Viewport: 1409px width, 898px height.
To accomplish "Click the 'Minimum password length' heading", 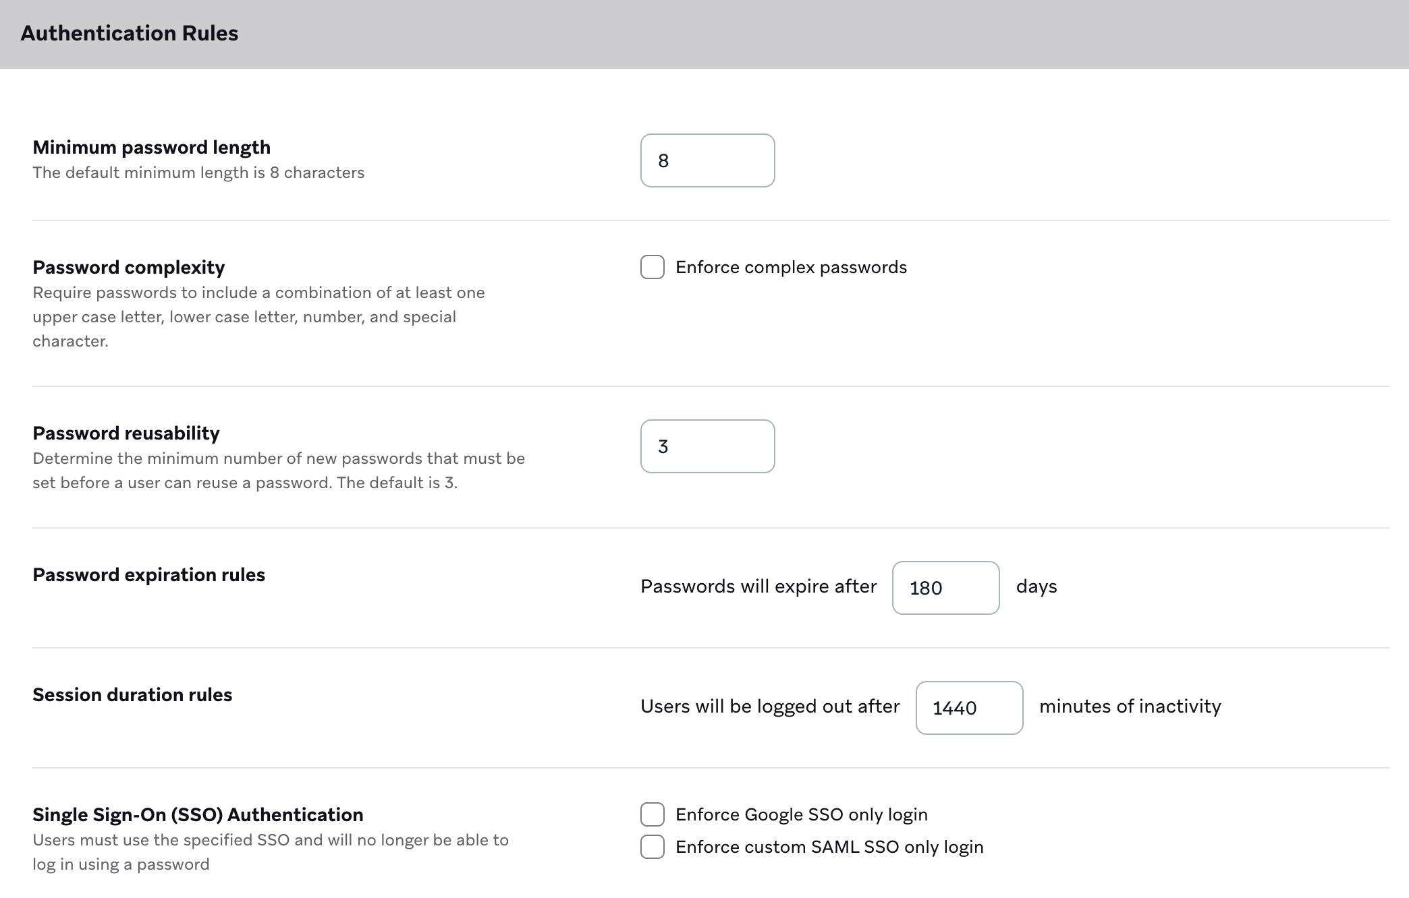I will point(152,147).
